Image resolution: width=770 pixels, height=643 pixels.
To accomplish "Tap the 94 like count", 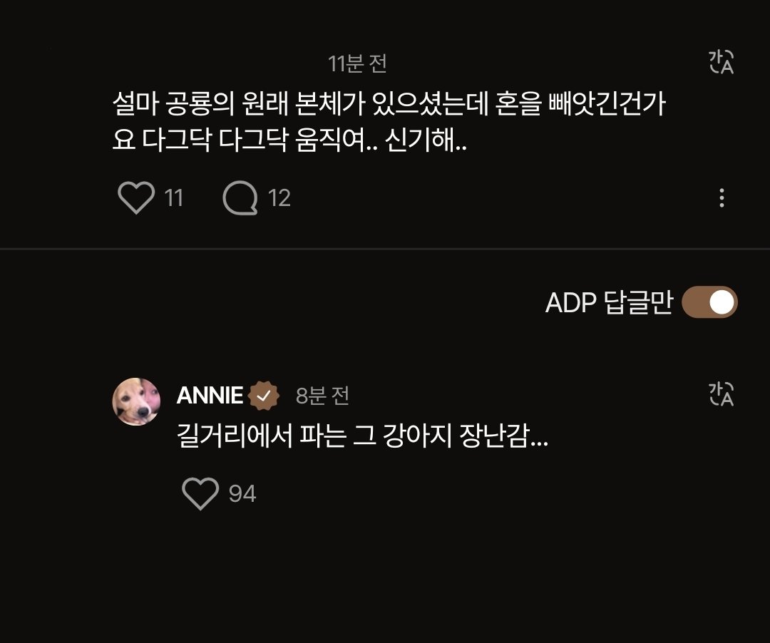I will click(x=242, y=493).
